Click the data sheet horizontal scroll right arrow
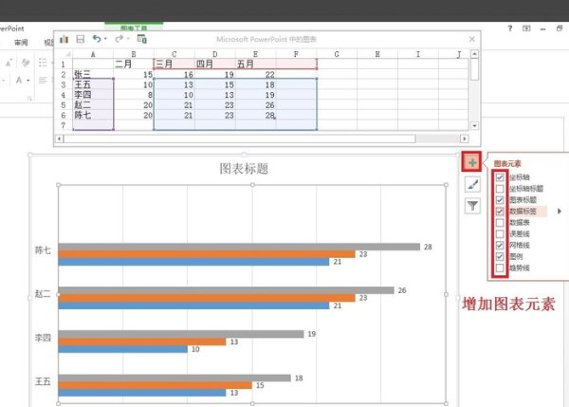 (x=464, y=139)
